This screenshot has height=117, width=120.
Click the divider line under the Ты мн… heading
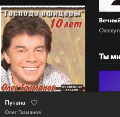[109, 63]
